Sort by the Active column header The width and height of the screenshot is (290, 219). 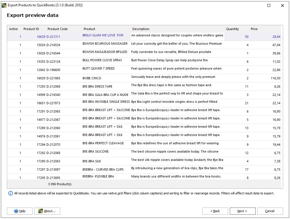(13, 29)
